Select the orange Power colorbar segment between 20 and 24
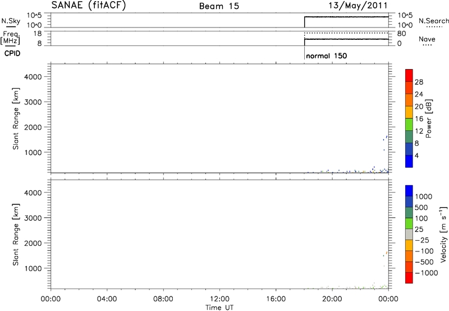The image size is (449, 311). (x=409, y=100)
